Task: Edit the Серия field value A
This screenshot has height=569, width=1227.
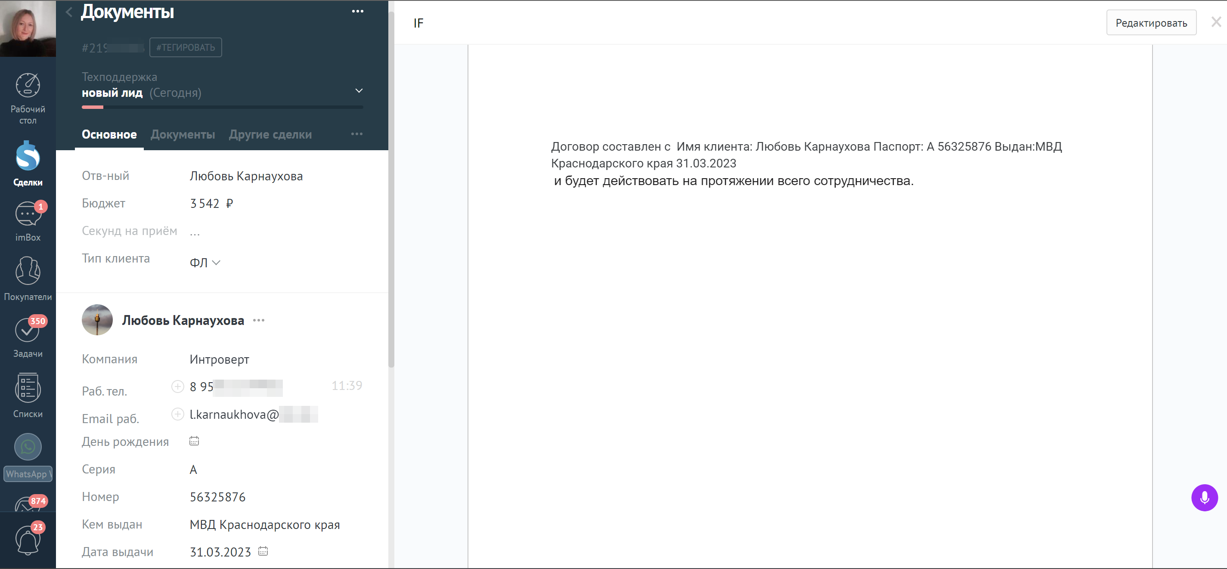Action: coord(193,470)
